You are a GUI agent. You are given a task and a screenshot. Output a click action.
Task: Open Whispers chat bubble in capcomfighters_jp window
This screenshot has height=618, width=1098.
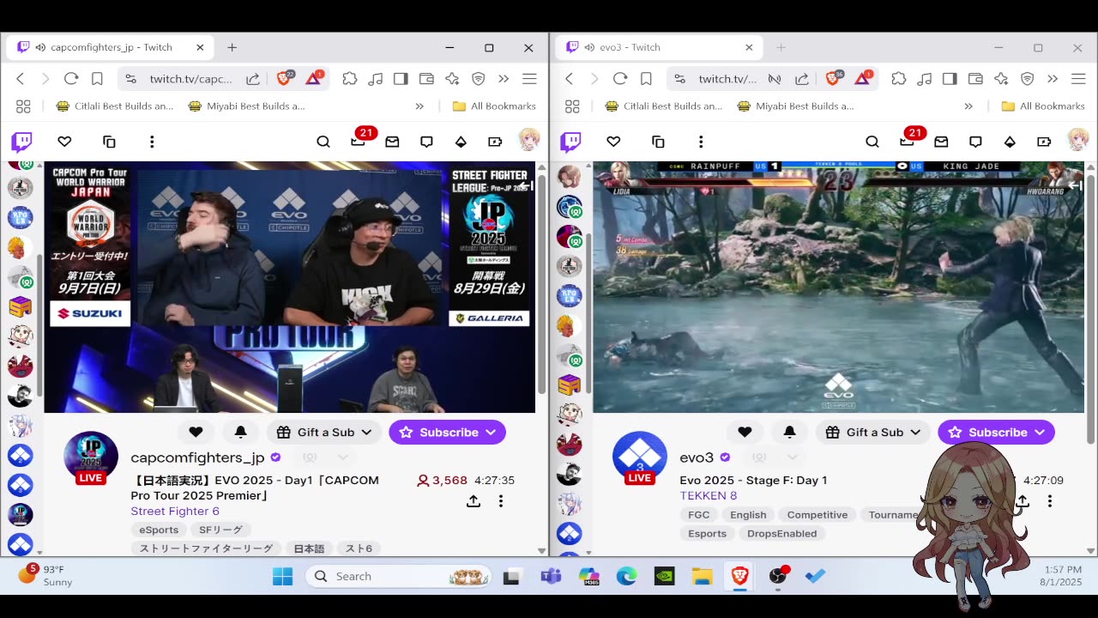pyautogui.click(x=426, y=142)
